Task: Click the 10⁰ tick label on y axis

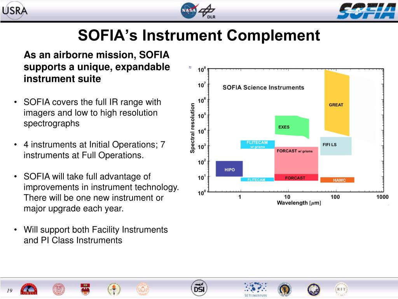Action: click(x=202, y=193)
